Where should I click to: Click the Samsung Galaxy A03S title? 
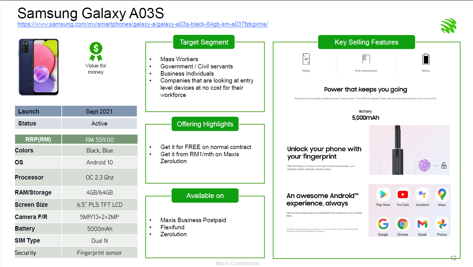pyautogui.click(x=91, y=13)
